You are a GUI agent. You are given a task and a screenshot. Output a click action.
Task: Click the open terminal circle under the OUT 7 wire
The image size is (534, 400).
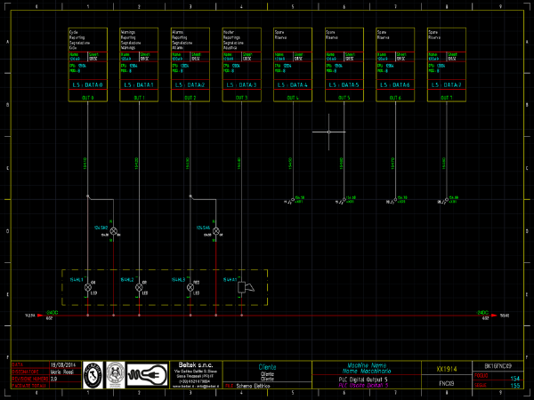pos(447,200)
